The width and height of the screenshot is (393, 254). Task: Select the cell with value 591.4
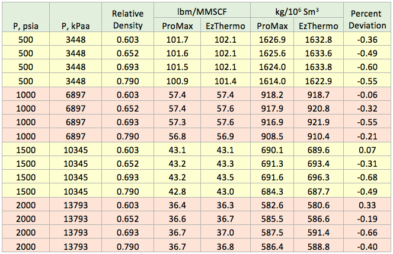(x=318, y=232)
